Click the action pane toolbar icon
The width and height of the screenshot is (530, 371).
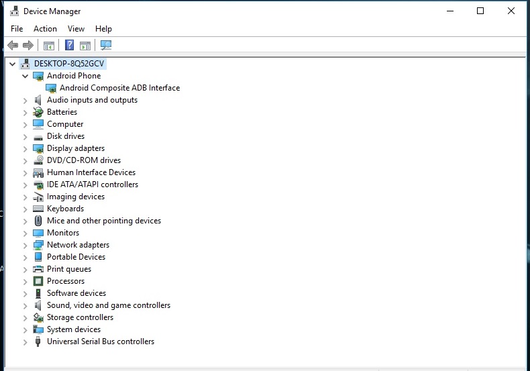tap(85, 46)
